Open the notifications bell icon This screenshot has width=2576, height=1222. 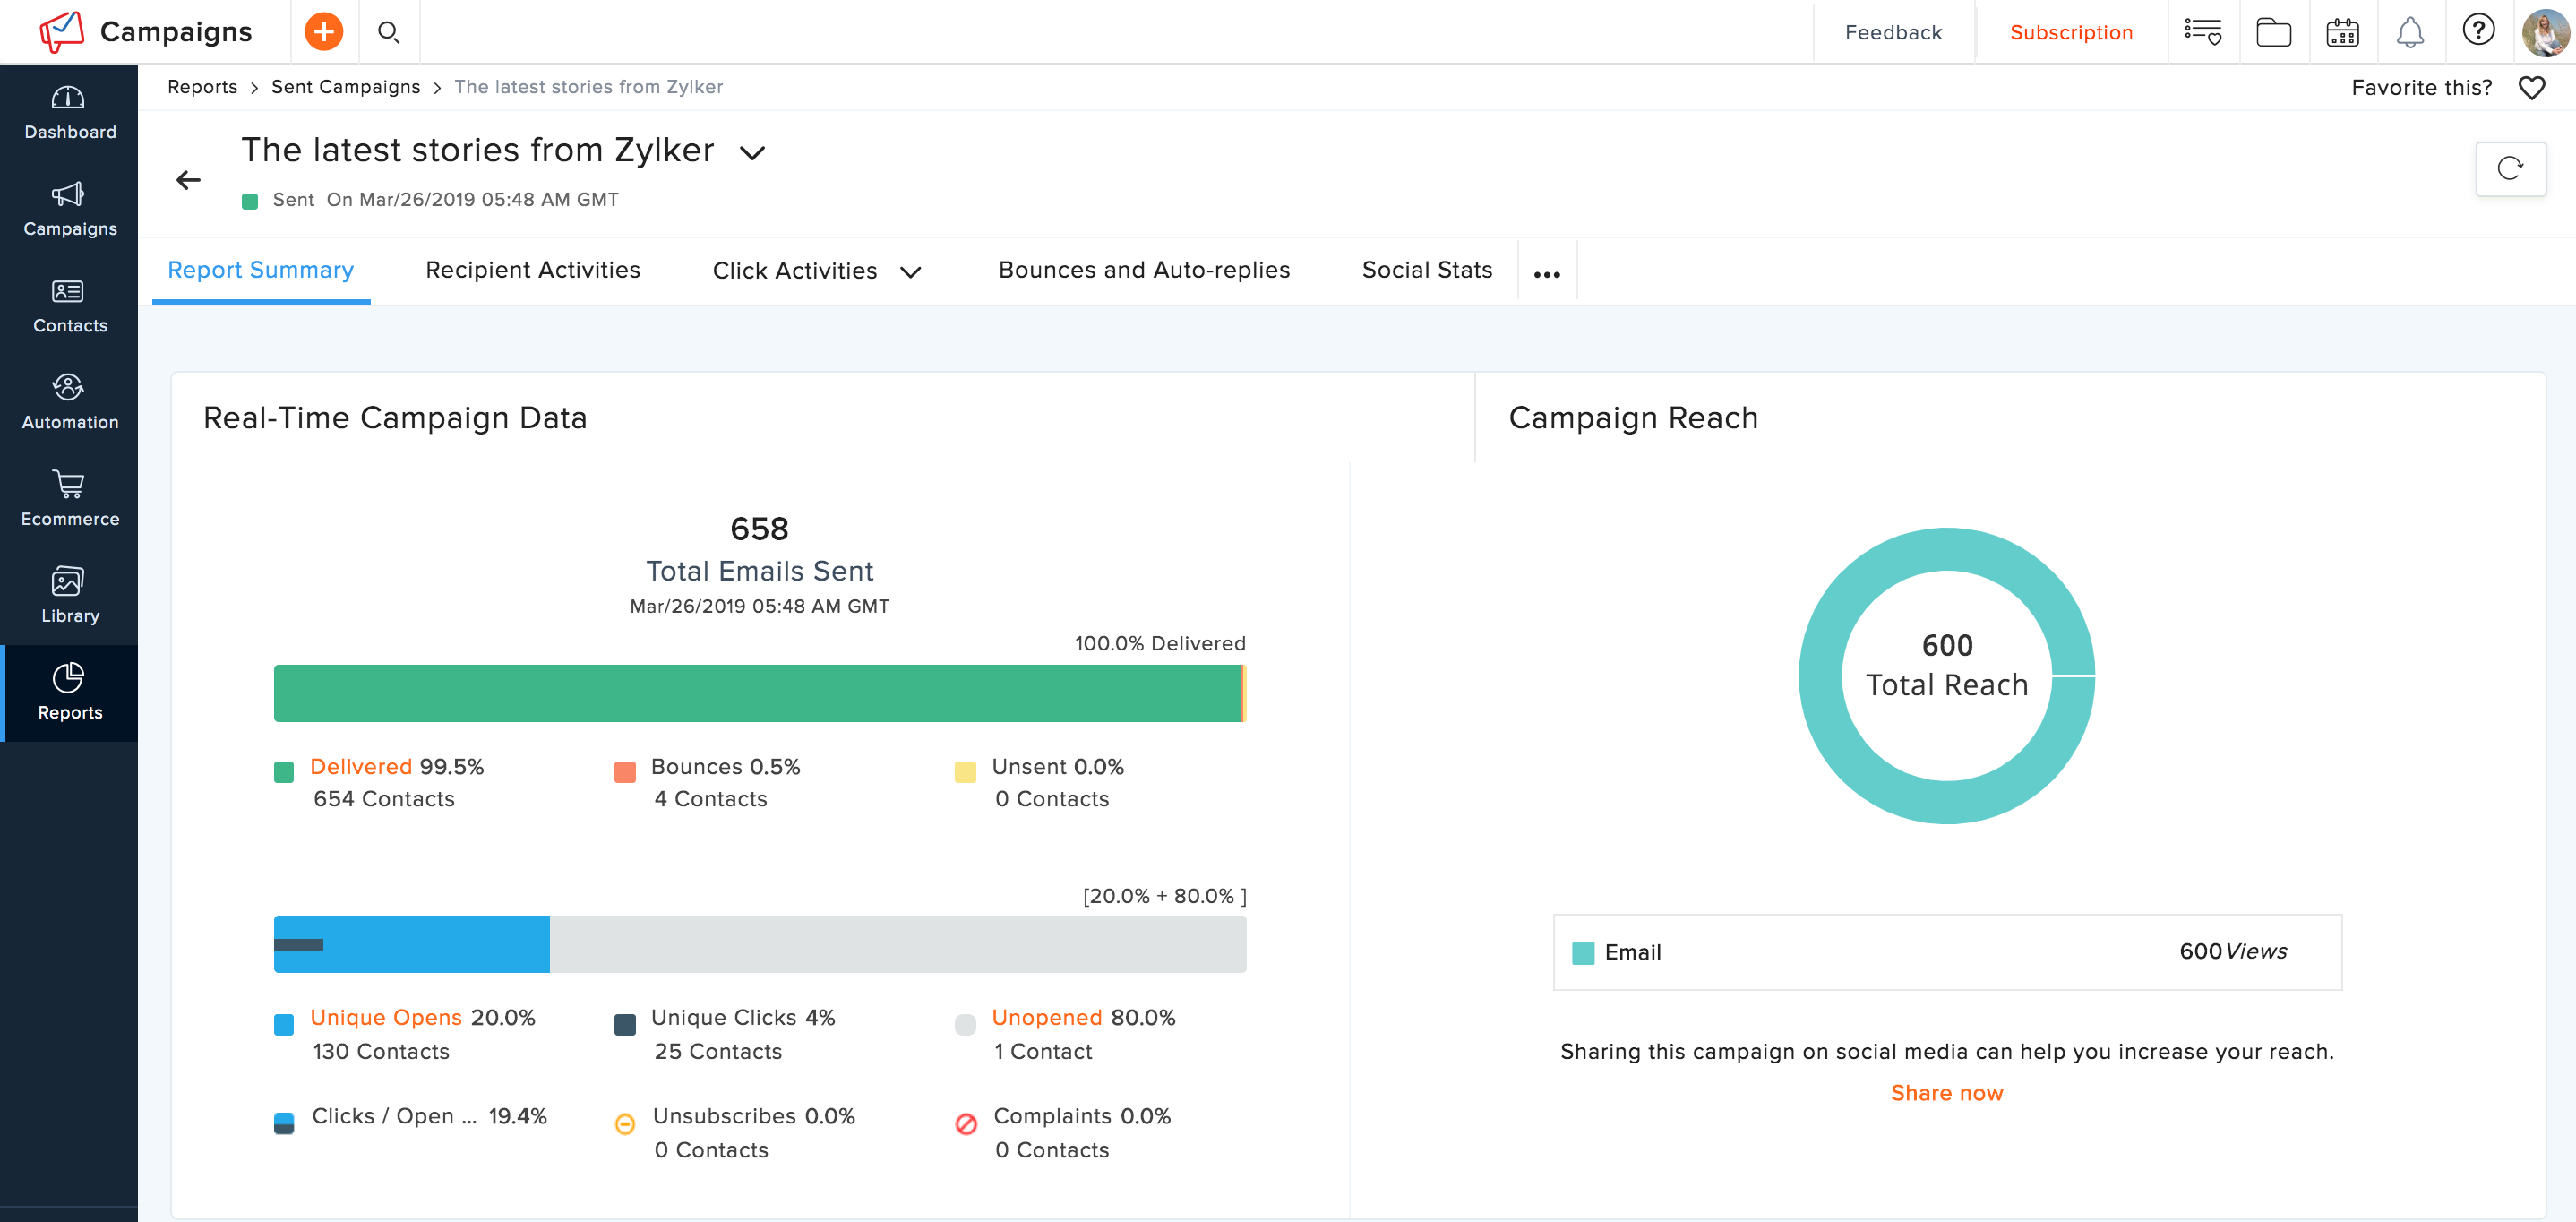point(2410,32)
